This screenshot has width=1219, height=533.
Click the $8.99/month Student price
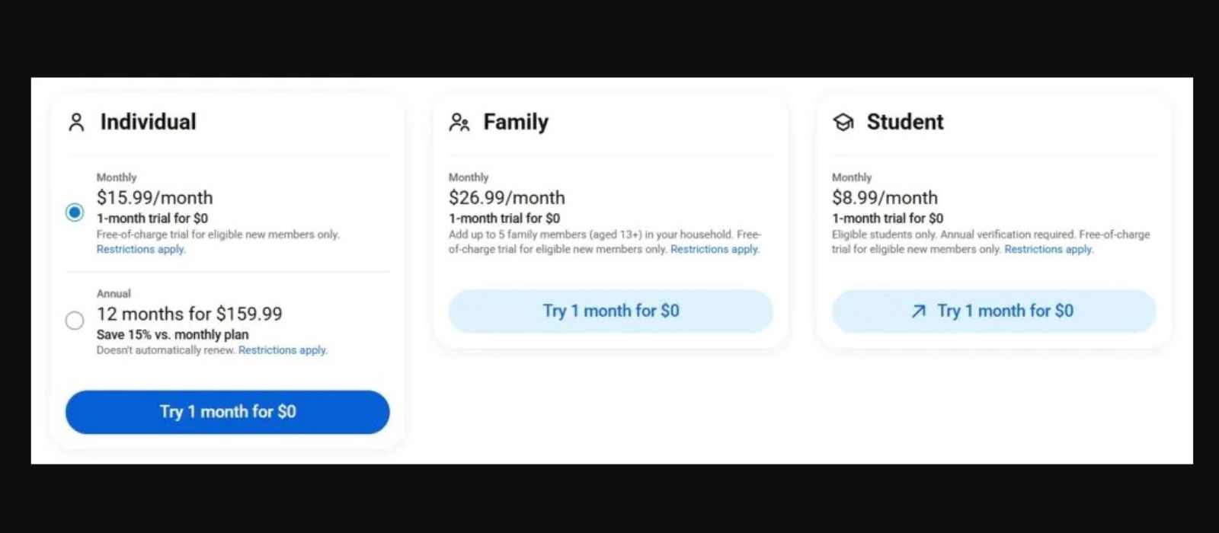click(x=885, y=198)
